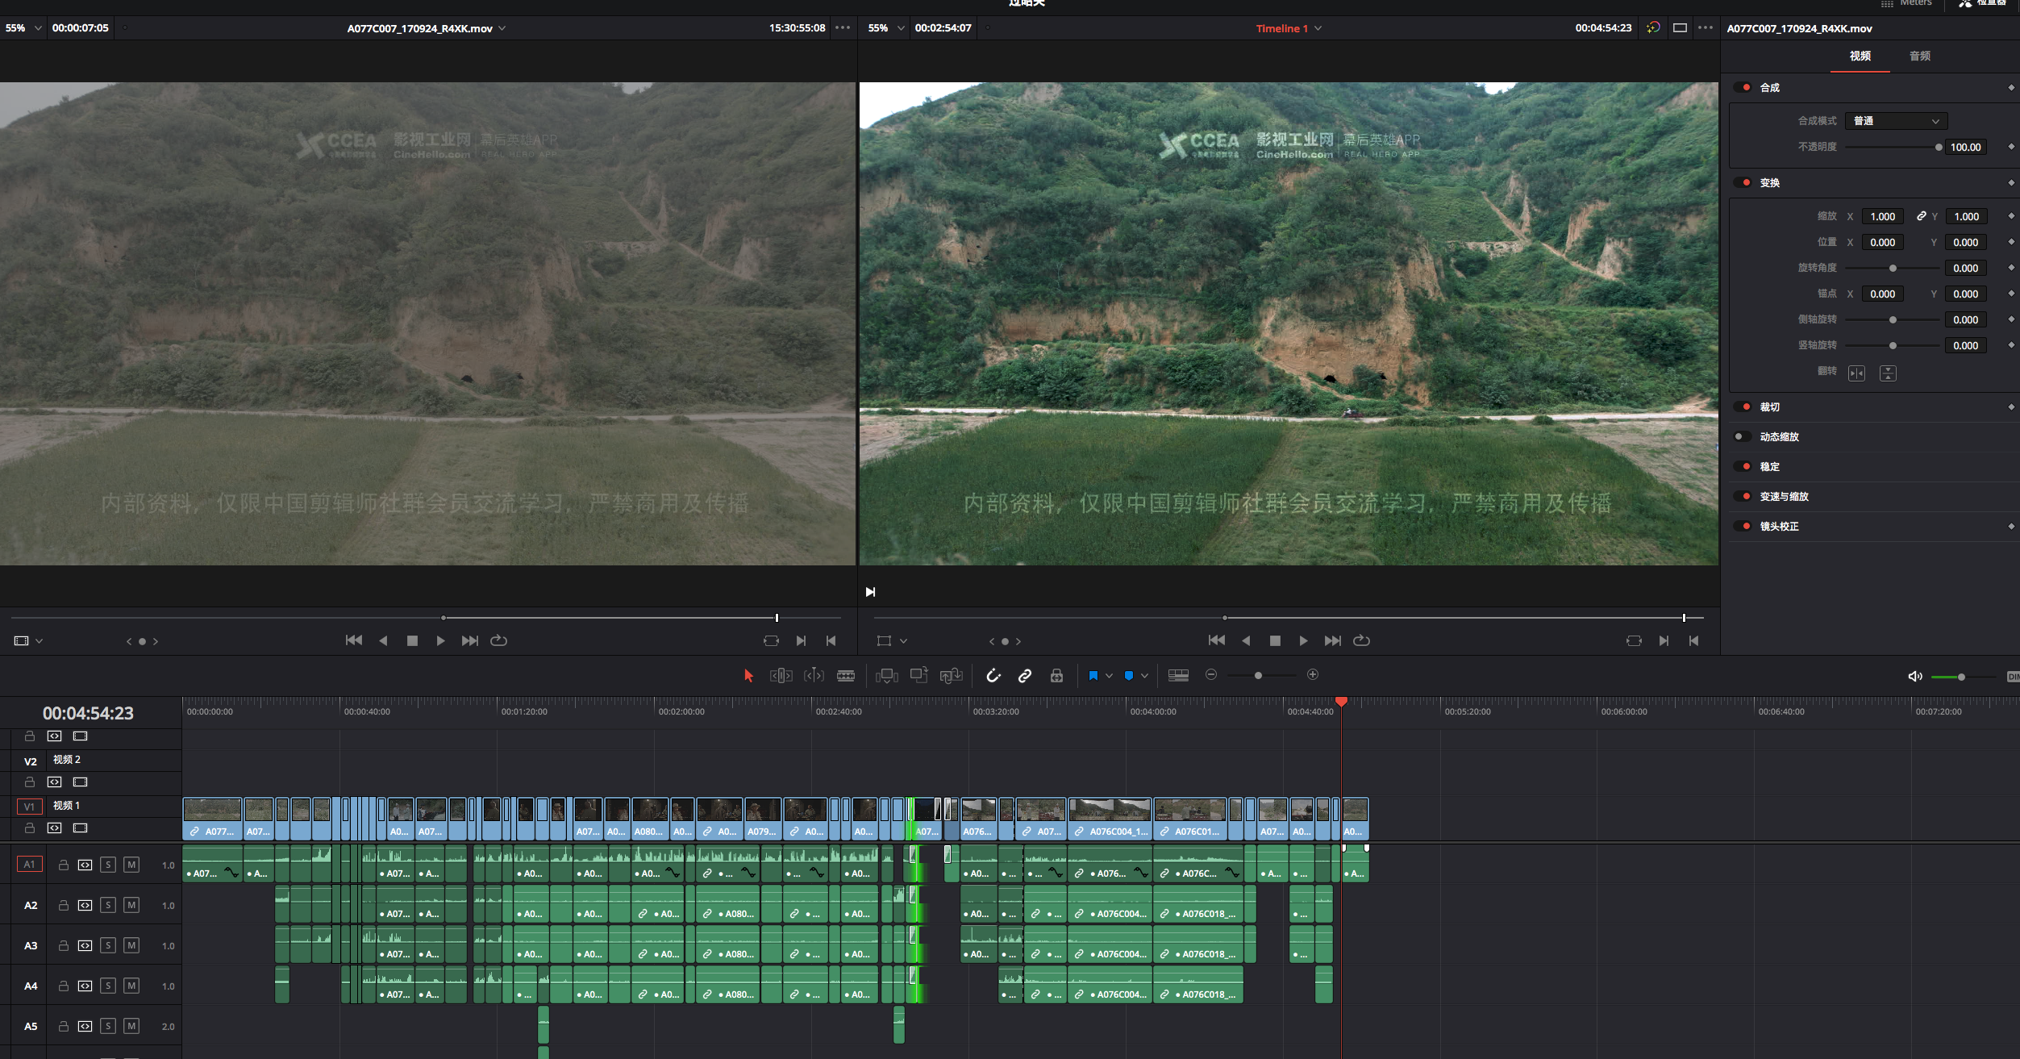Select the Blade edit mode tool
This screenshot has width=2020, height=1059.
(x=845, y=676)
